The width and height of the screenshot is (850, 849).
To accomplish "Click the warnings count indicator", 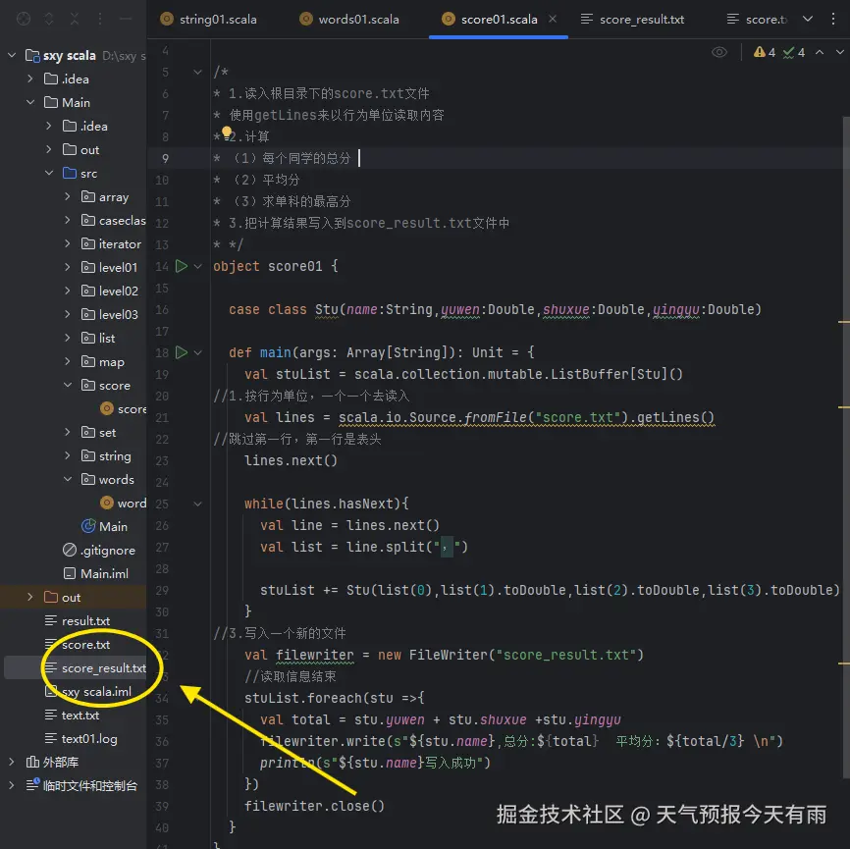I will coord(765,52).
